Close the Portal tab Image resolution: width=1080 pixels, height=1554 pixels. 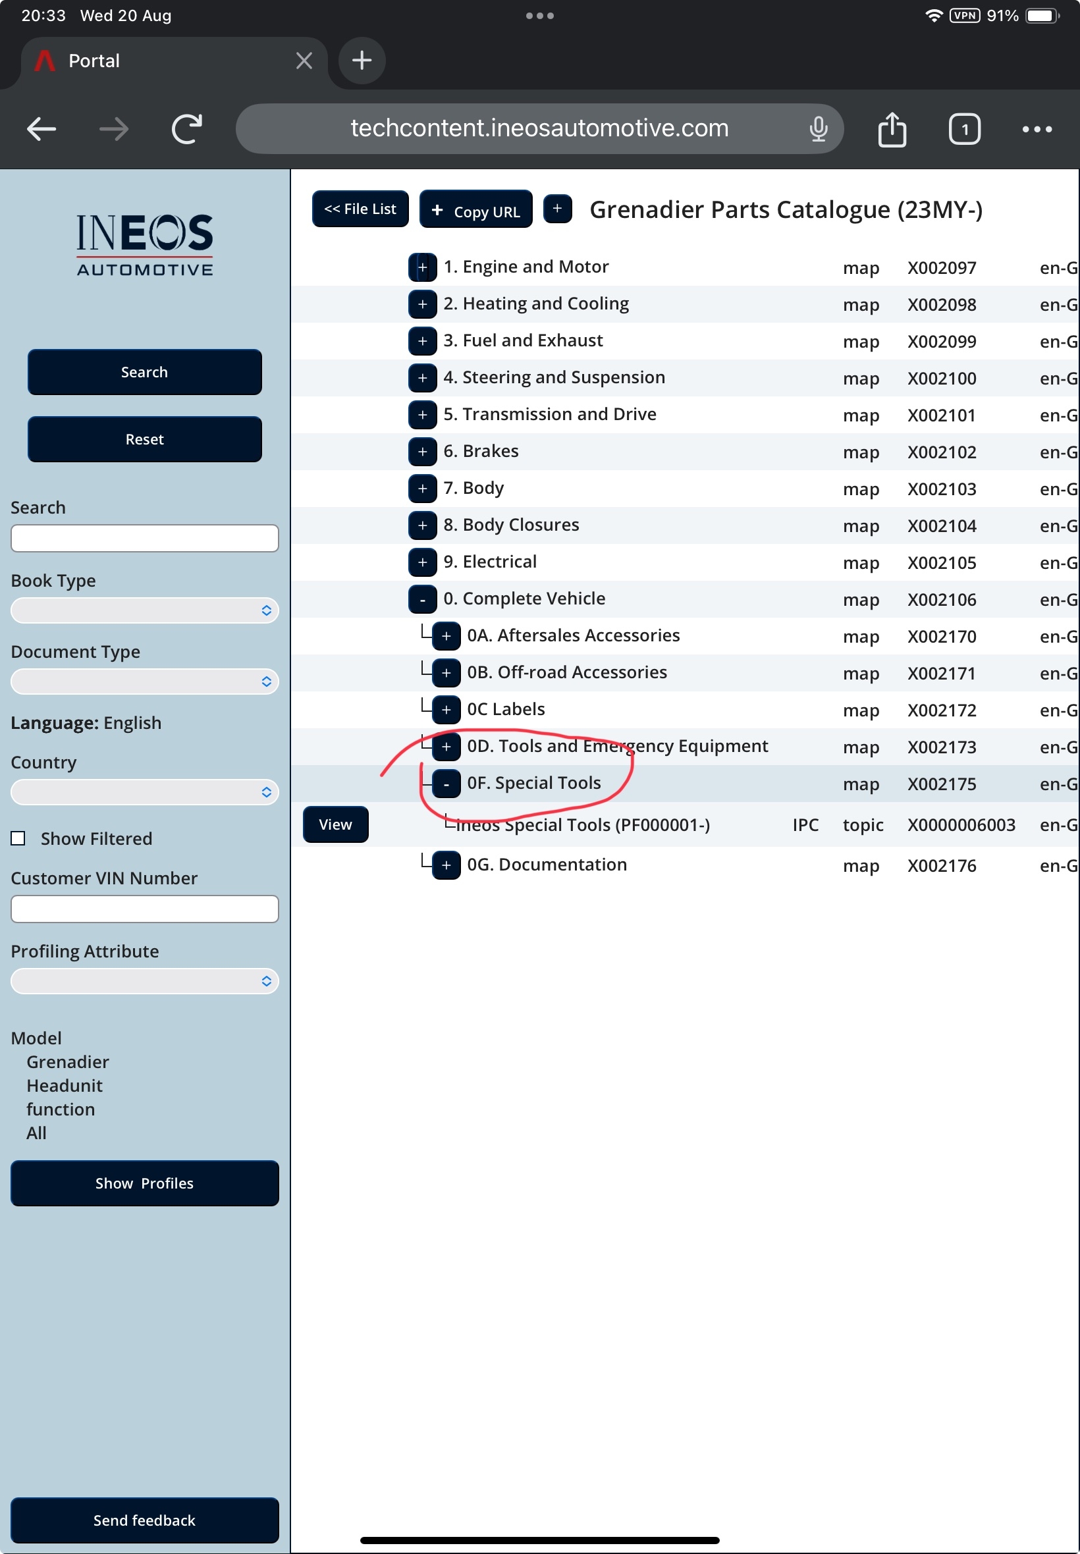coord(304,61)
